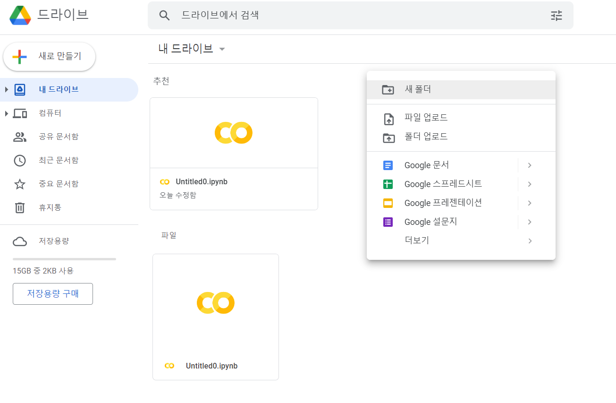Click the 드라이브 title text
Screen dimensions: 616x403
[x=63, y=15]
